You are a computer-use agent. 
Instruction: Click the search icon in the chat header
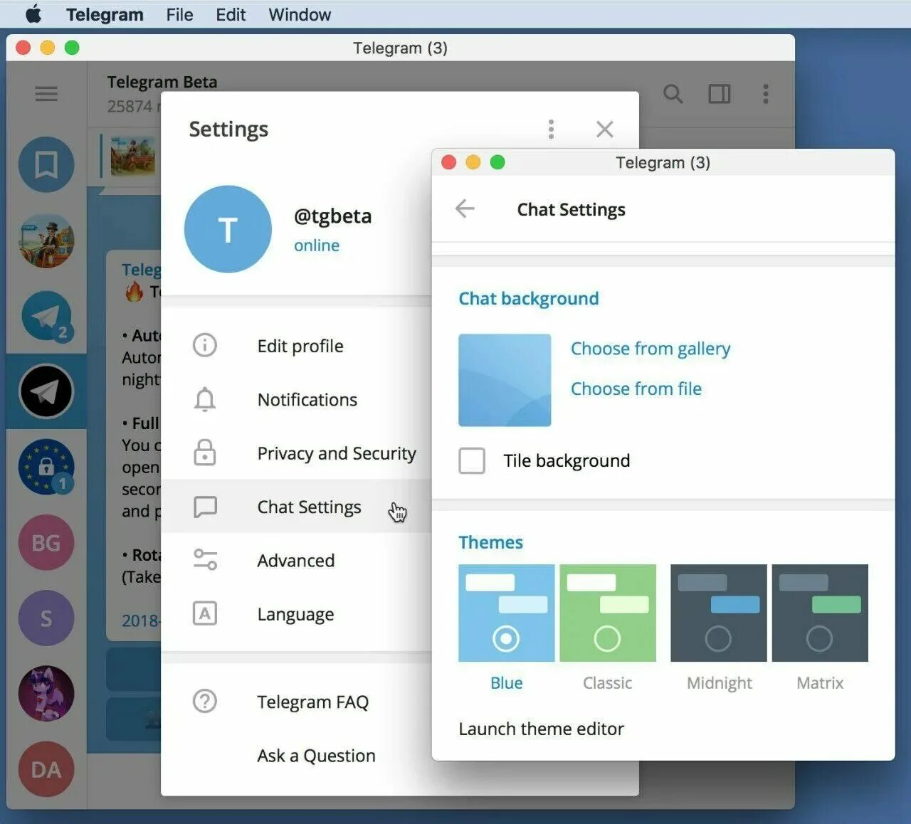[x=673, y=94]
